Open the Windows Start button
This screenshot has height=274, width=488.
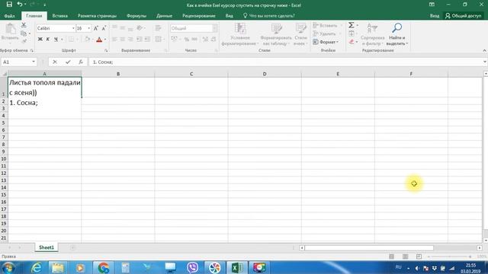pos(8,267)
